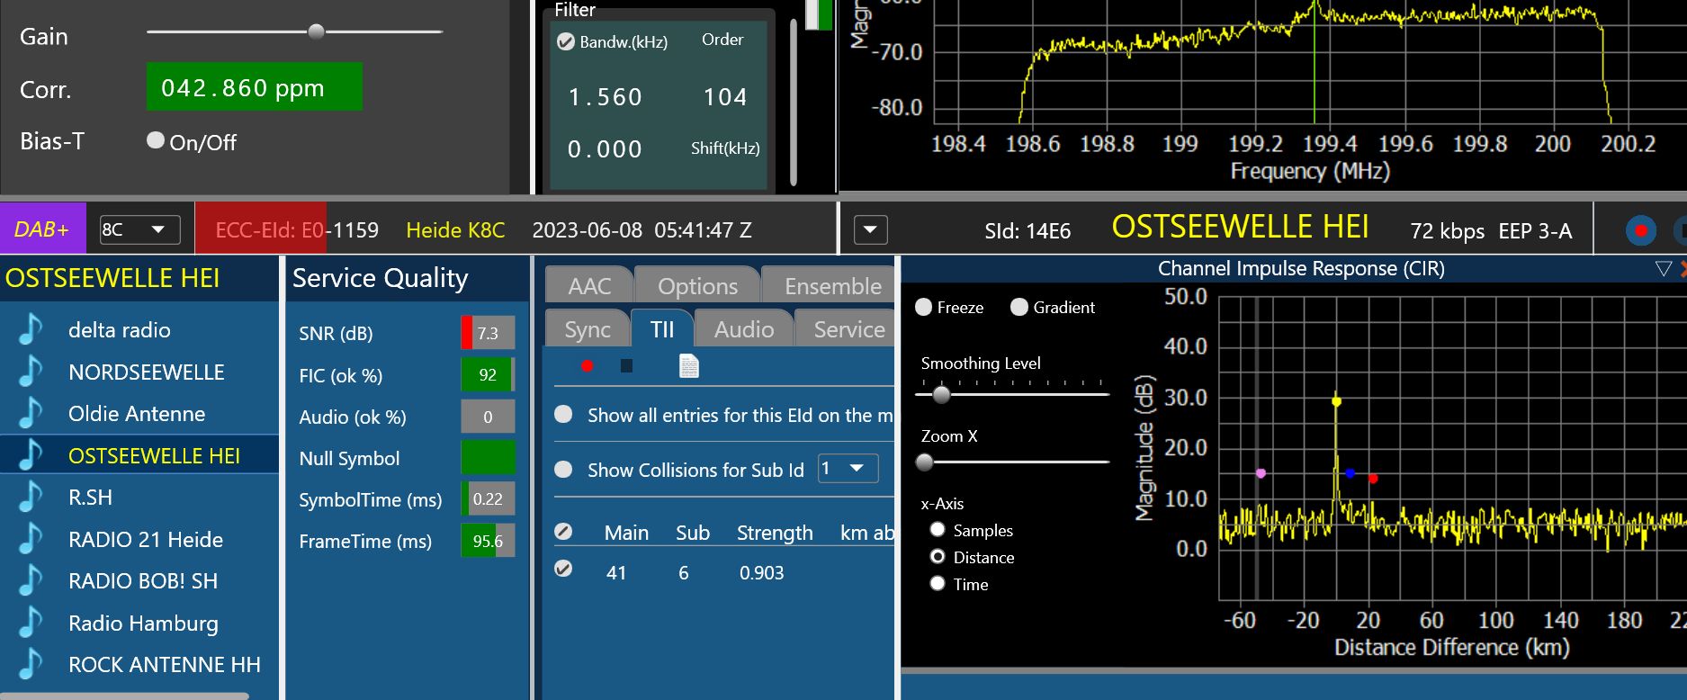The image size is (1687, 700).
Task: Start TII recording with the red dot
Action: (x=588, y=365)
